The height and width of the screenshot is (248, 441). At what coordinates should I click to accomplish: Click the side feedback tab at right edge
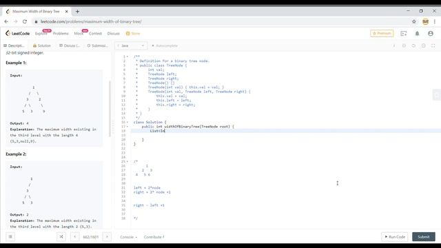(437, 95)
